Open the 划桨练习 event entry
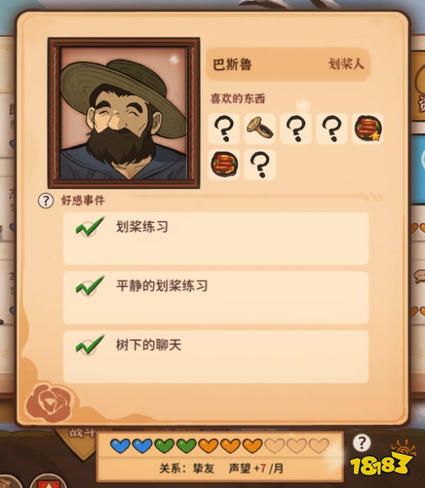 click(216, 239)
